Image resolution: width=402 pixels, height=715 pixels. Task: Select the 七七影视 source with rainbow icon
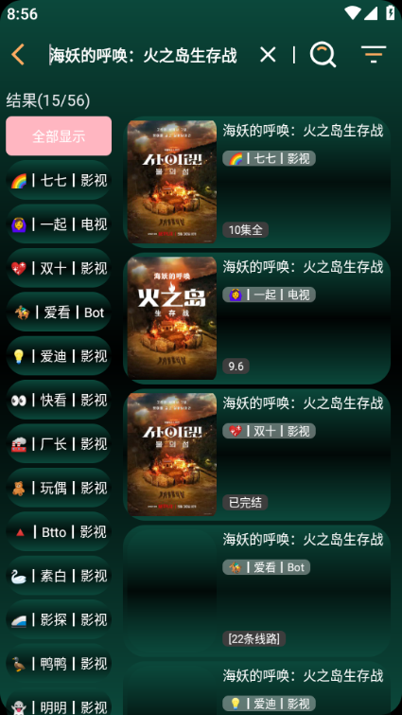59,181
